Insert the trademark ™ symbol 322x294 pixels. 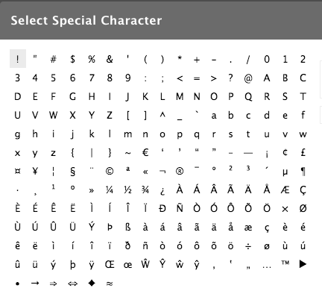click(x=285, y=263)
